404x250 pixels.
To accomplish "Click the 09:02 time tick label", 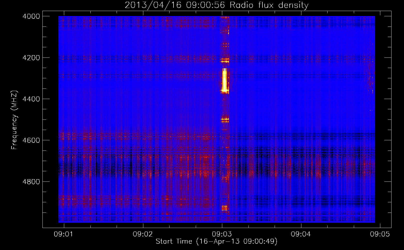I will (x=143, y=234).
